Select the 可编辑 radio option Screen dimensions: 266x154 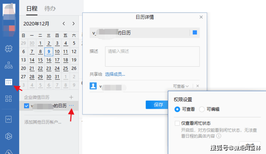click(202, 109)
